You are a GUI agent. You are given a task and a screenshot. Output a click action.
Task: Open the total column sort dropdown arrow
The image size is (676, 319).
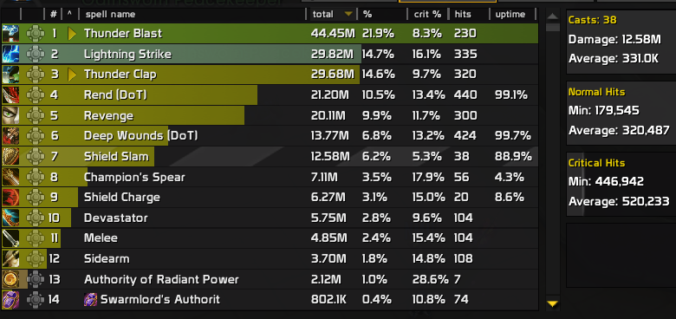pyautogui.click(x=348, y=14)
